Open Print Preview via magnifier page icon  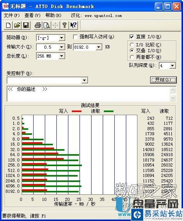(x=46, y=25)
